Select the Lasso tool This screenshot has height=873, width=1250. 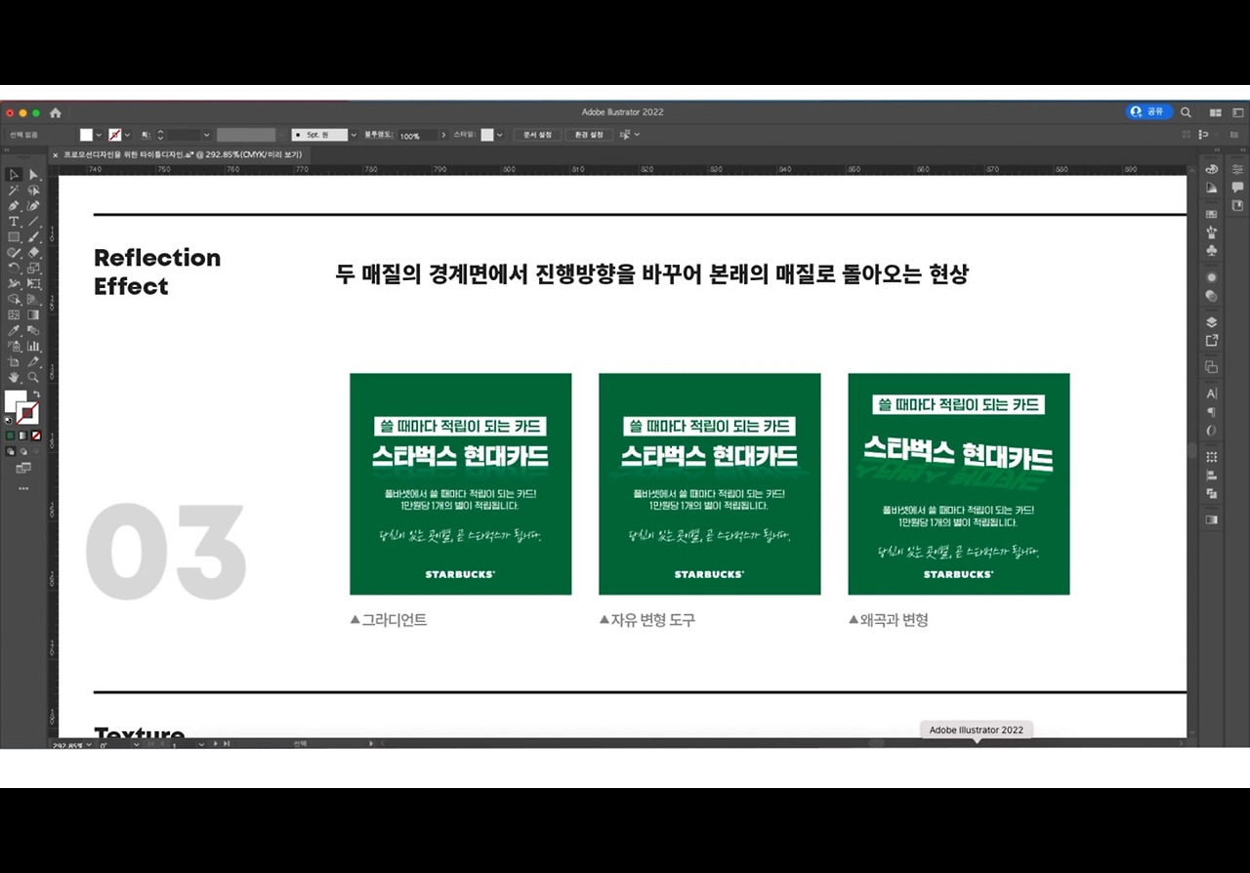click(33, 190)
